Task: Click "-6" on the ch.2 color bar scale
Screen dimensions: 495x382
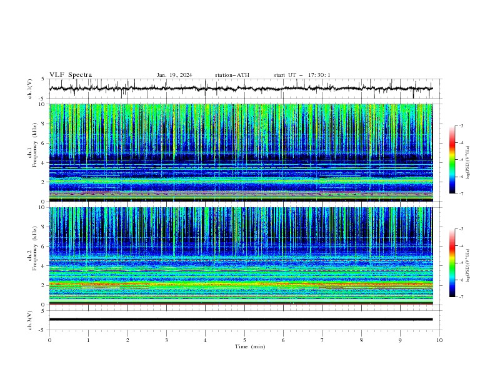Action: coord(461,280)
